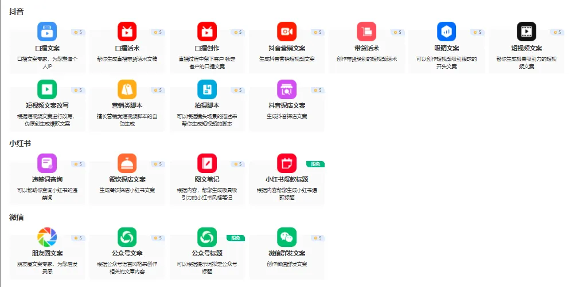
Task: Select the 抖音探店文案 purple shop icon
Action: (287, 89)
